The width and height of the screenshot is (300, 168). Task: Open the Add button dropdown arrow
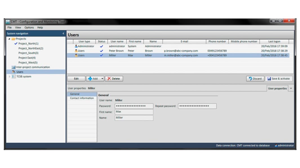102,79
